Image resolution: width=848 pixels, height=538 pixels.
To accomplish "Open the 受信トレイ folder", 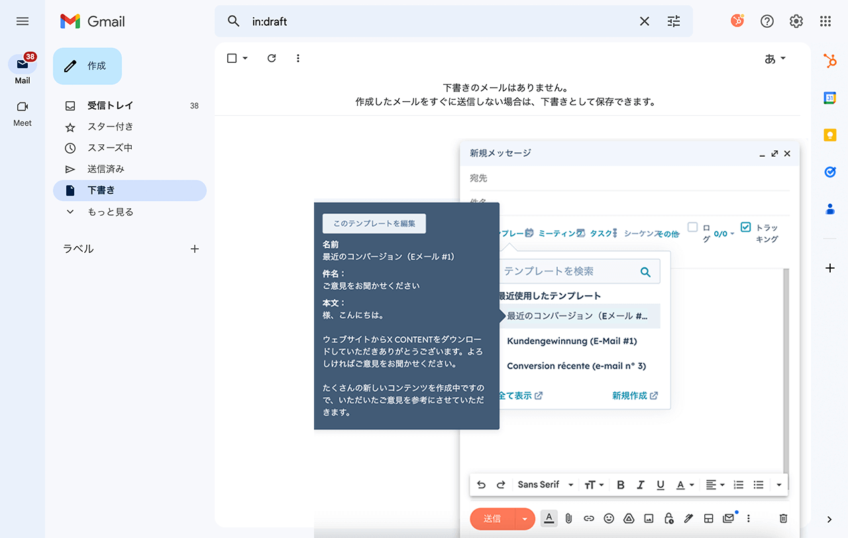I will 110,106.
